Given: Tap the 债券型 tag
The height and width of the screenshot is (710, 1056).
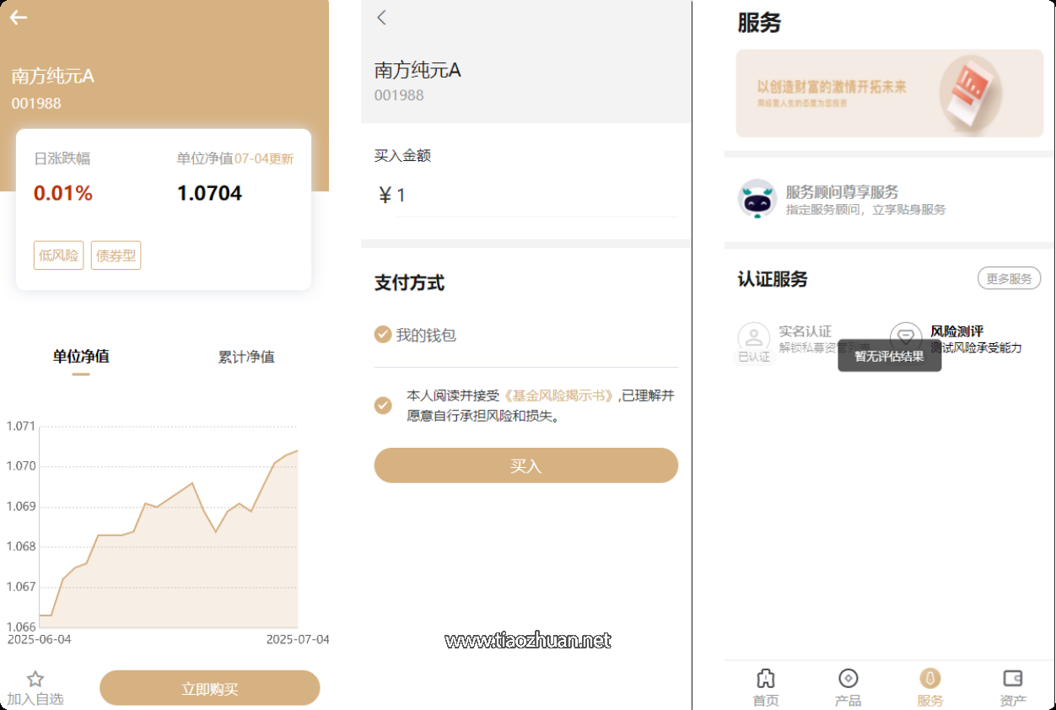Looking at the screenshot, I should pos(116,255).
